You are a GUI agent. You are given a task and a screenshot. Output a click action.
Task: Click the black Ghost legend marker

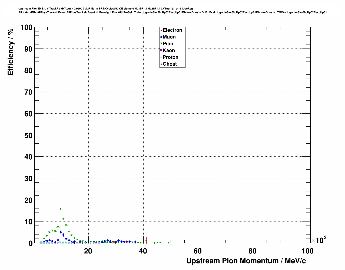[161, 64]
